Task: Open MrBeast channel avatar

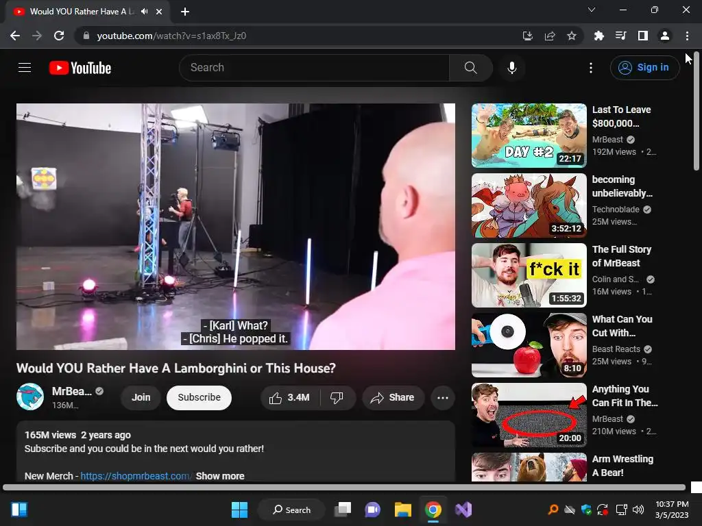Action: [x=30, y=397]
